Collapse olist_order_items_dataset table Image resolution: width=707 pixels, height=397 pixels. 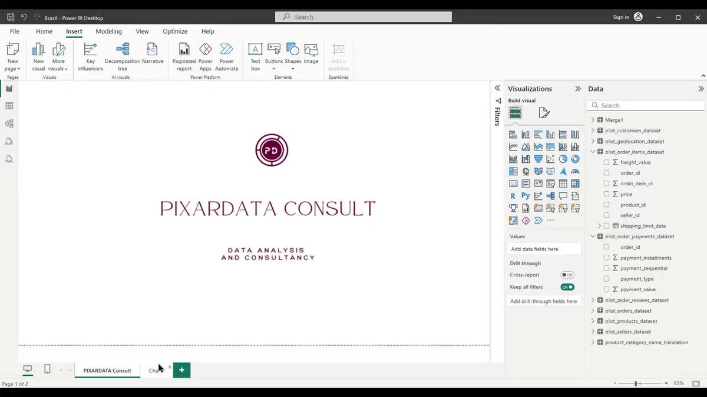click(x=593, y=152)
